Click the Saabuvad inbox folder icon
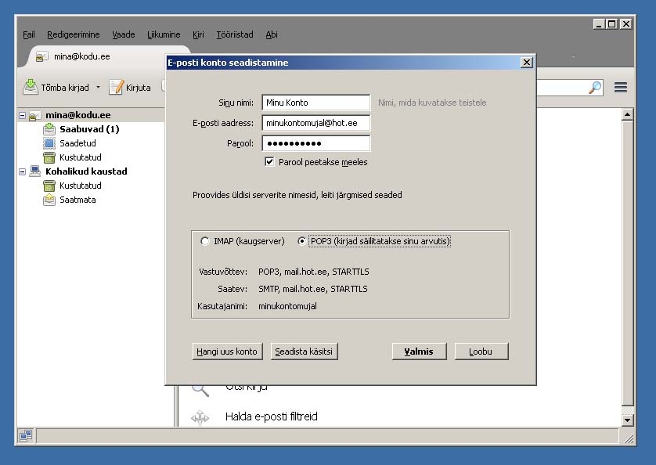 point(49,129)
